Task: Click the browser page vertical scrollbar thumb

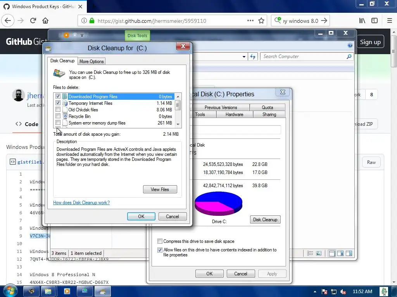Action: click(394, 51)
